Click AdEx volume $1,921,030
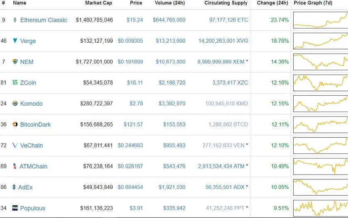Viewport: 348px width, 218px height. click(x=172, y=187)
